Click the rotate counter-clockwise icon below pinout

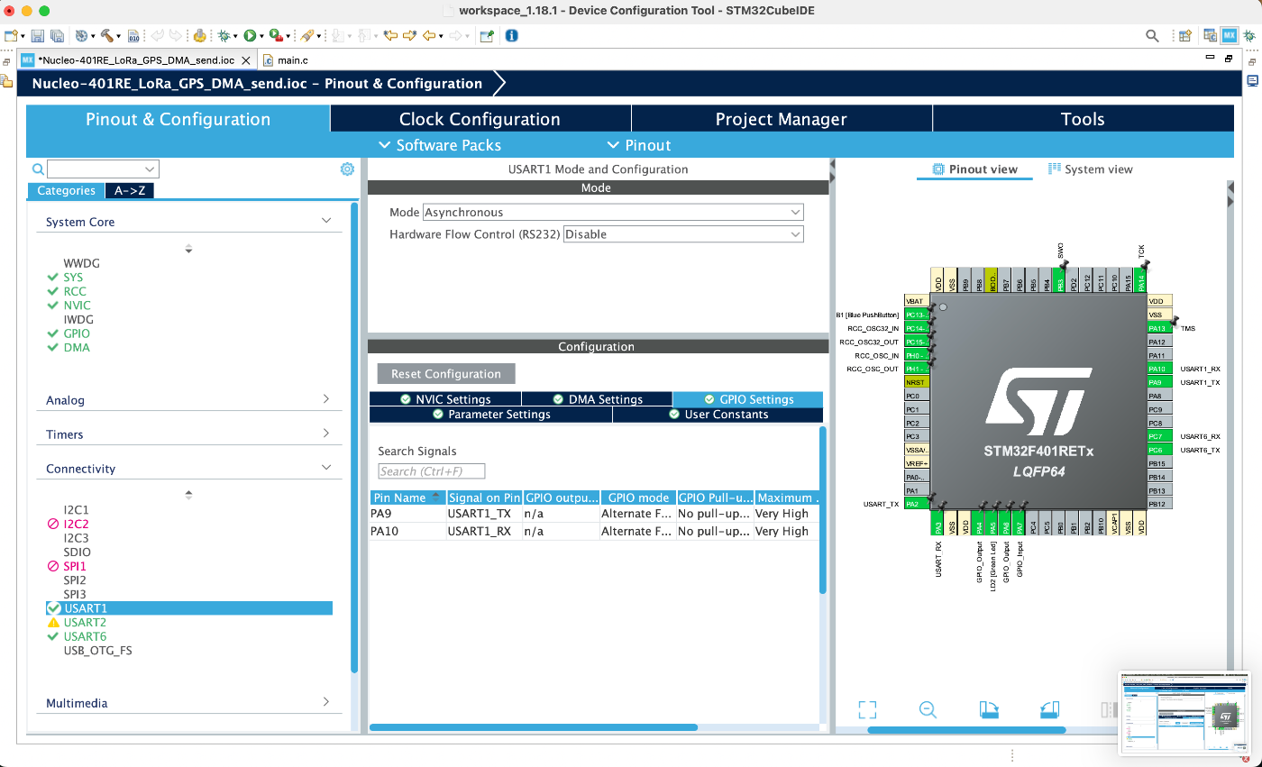(1049, 709)
